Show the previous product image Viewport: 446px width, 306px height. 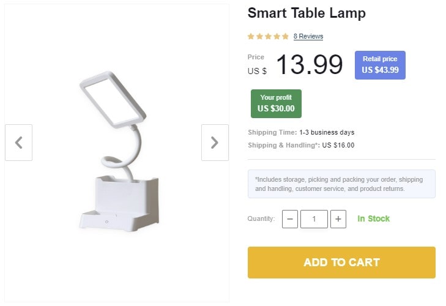point(18,143)
